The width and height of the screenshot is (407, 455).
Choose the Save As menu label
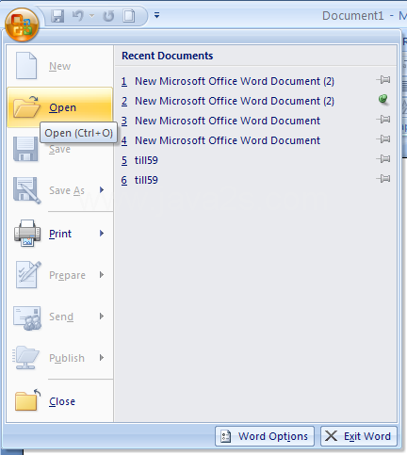(67, 190)
